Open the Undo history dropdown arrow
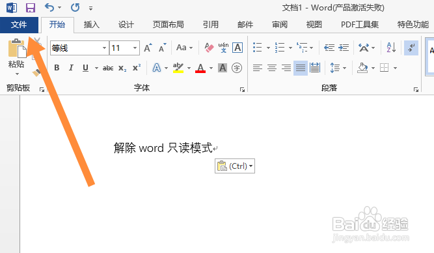This screenshot has height=253, width=434. (x=59, y=8)
